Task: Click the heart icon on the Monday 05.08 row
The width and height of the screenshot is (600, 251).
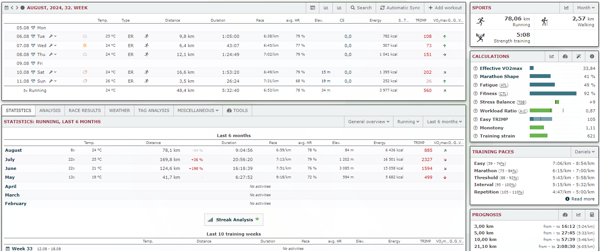Action: (x=33, y=28)
